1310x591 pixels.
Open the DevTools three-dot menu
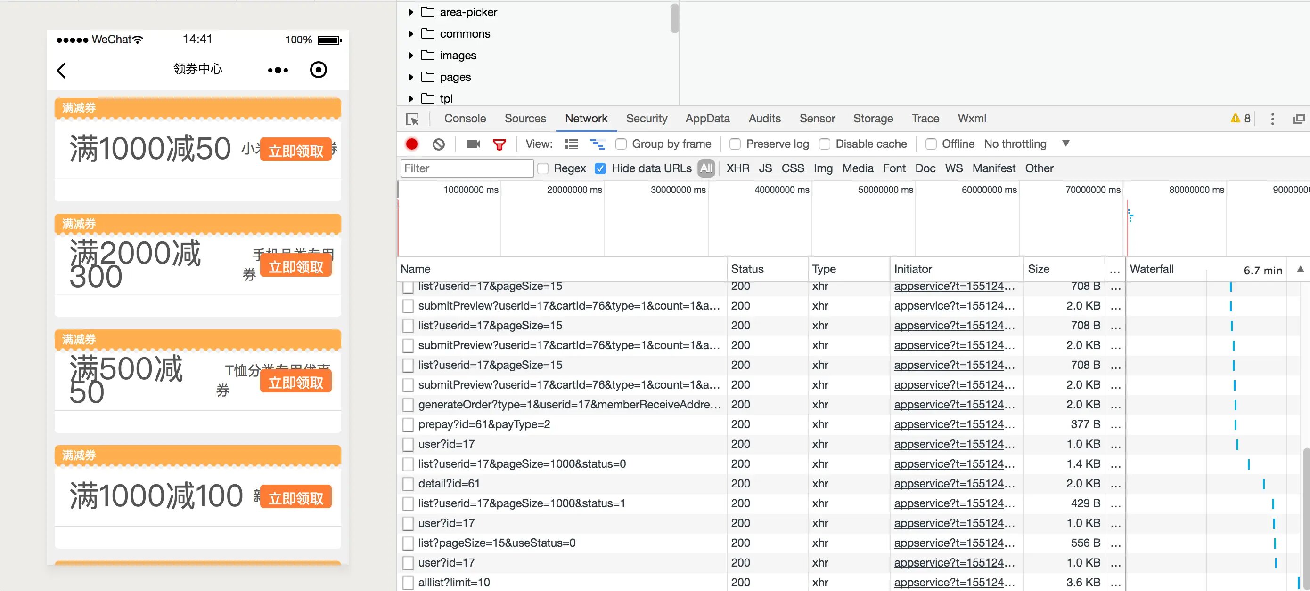click(x=1272, y=119)
